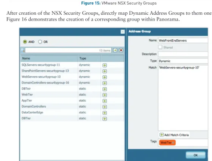212x161 pixels.
Task: Clear the search filter with red X
Action: 121,50
